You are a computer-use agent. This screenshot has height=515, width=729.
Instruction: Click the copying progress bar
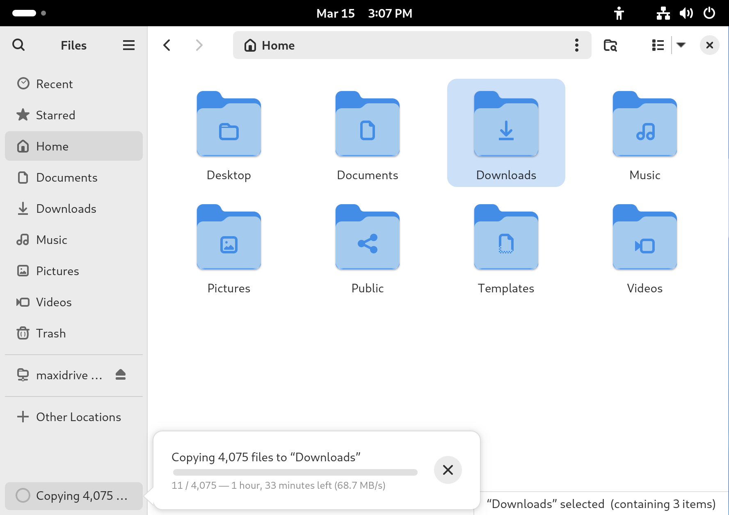click(295, 472)
